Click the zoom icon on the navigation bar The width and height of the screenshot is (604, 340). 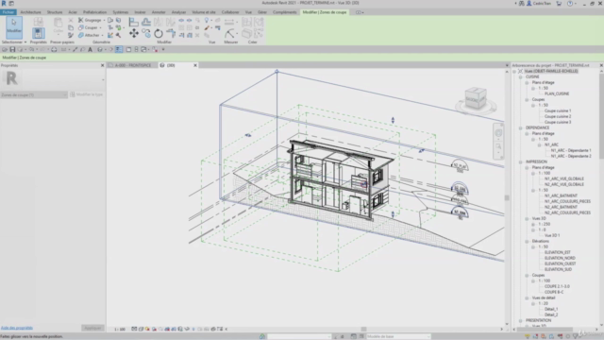coord(498,146)
